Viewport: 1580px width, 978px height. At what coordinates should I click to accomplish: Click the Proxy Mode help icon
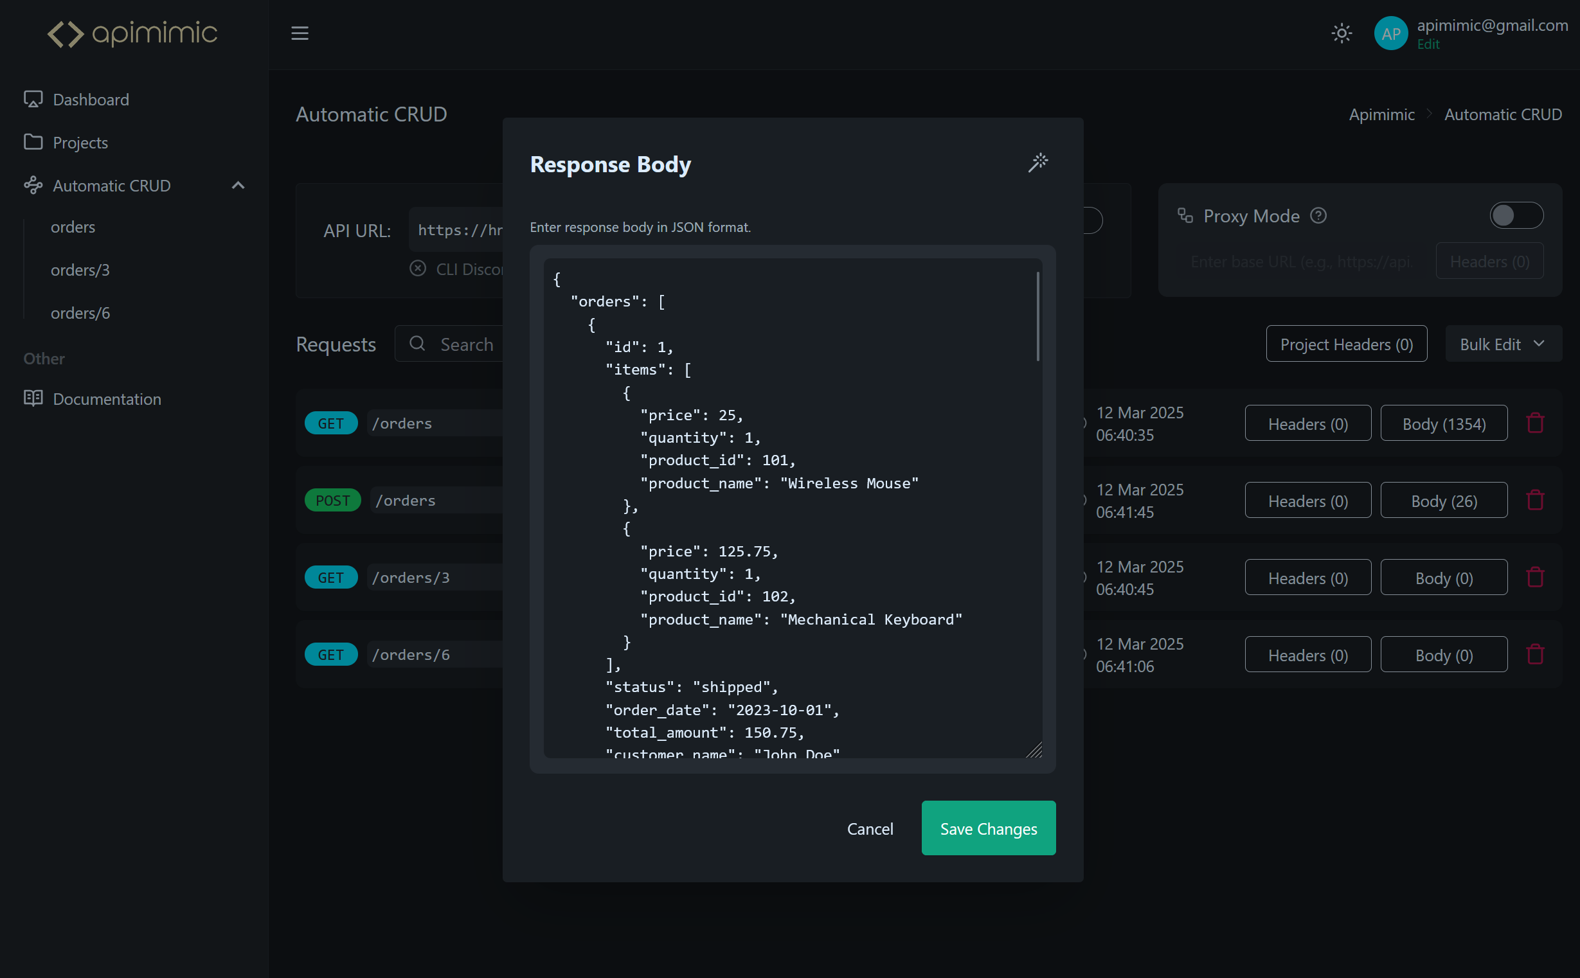[x=1318, y=215]
